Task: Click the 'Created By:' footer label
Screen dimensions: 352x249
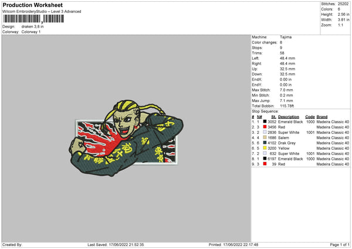Action: [x=12, y=244]
